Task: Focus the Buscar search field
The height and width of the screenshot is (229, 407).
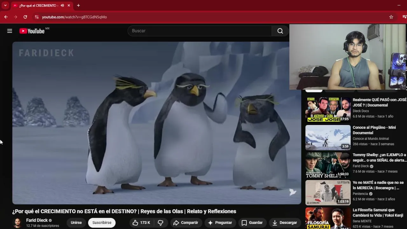Action: (x=200, y=31)
